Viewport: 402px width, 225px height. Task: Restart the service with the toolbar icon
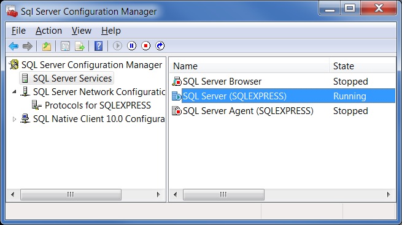pyautogui.click(x=160, y=46)
